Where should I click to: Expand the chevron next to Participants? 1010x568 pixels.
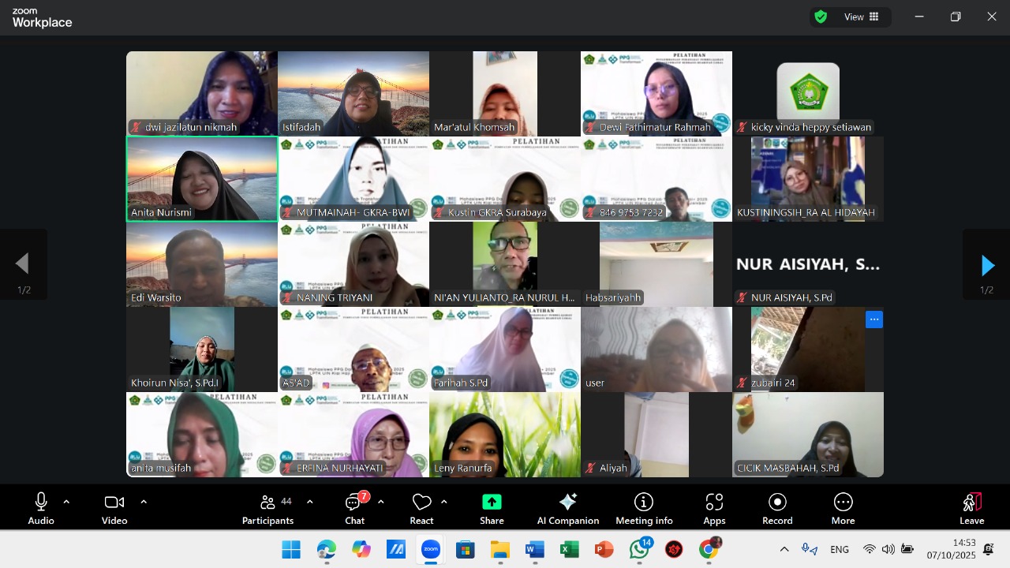coord(309,502)
